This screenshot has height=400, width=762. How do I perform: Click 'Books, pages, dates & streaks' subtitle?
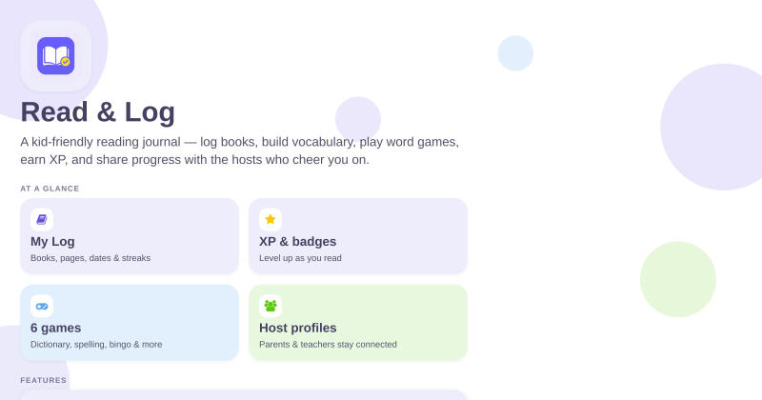(90, 258)
